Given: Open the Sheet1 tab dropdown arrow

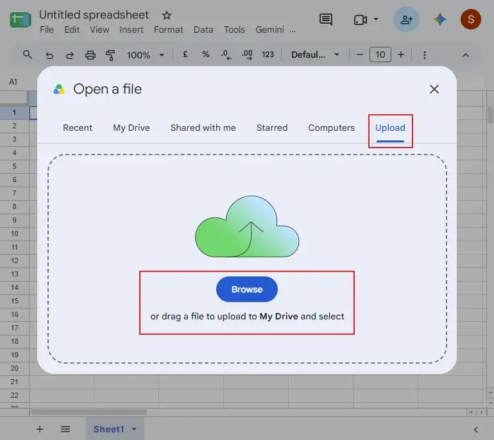Looking at the screenshot, I should 134,429.
